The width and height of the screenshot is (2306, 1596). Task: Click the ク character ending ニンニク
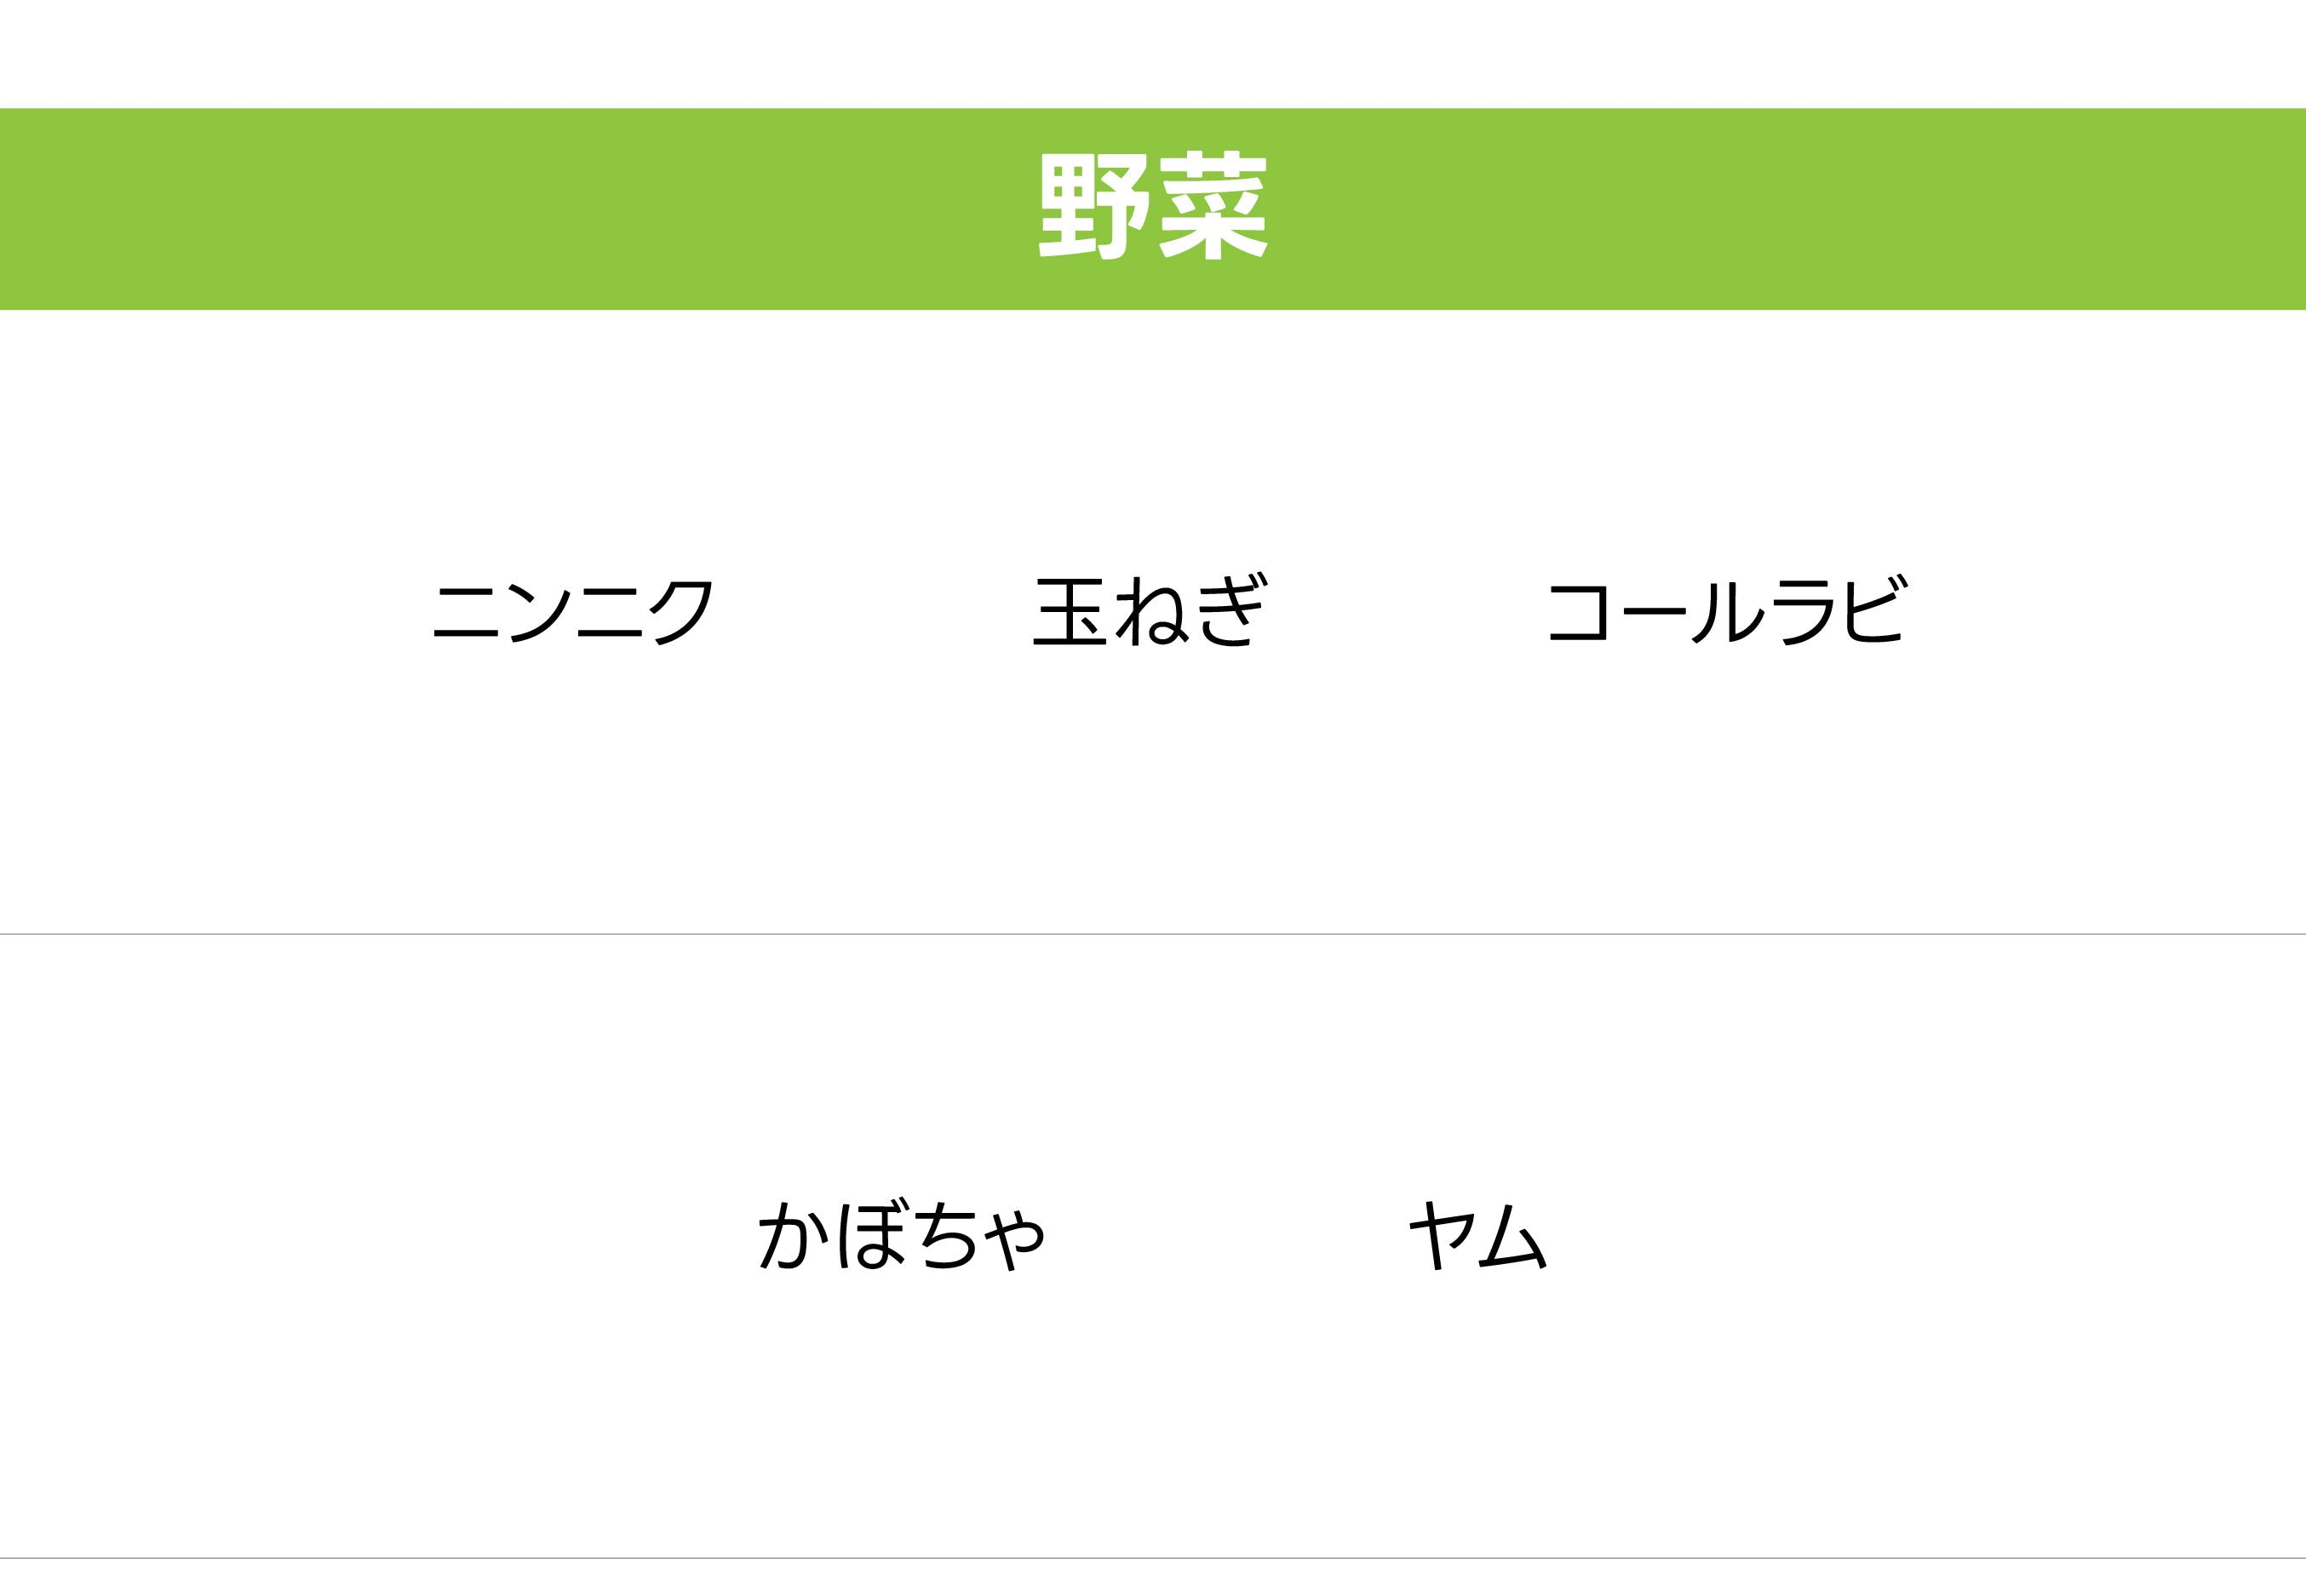[683, 612]
